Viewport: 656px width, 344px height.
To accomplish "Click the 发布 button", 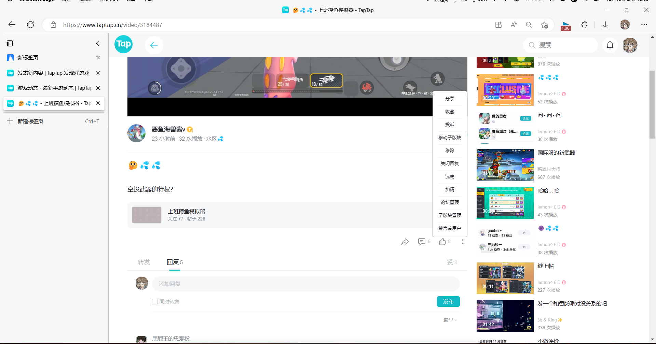I will pyautogui.click(x=448, y=302).
